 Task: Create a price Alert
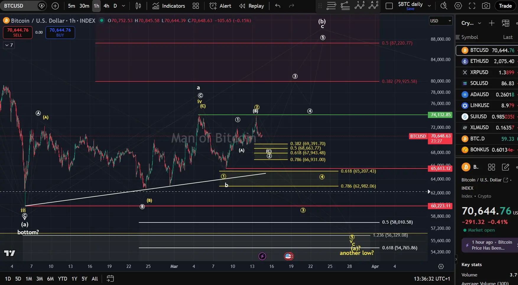220,6
